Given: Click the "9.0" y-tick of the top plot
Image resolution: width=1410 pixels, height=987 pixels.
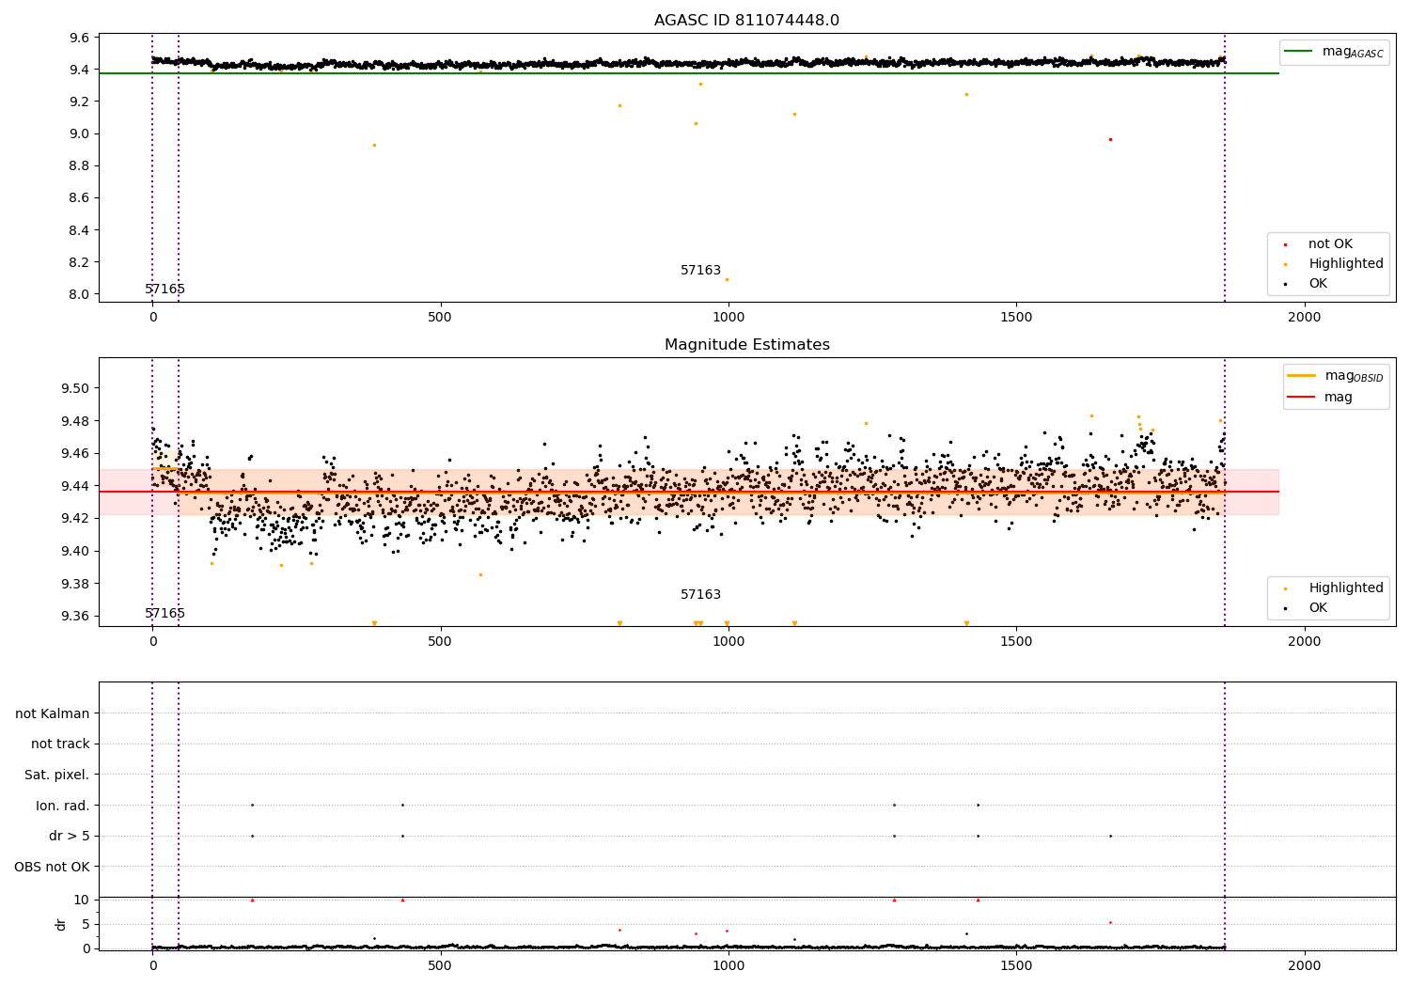Looking at the screenshot, I should tap(80, 133).
